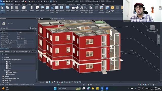This screenshot has width=162, height=91.
Task: Select the Room Separator tool
Action: pos(101,9)
